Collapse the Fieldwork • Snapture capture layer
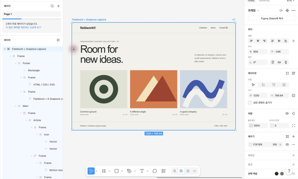Viewport: 298px width, 179px height. point(5,49)
